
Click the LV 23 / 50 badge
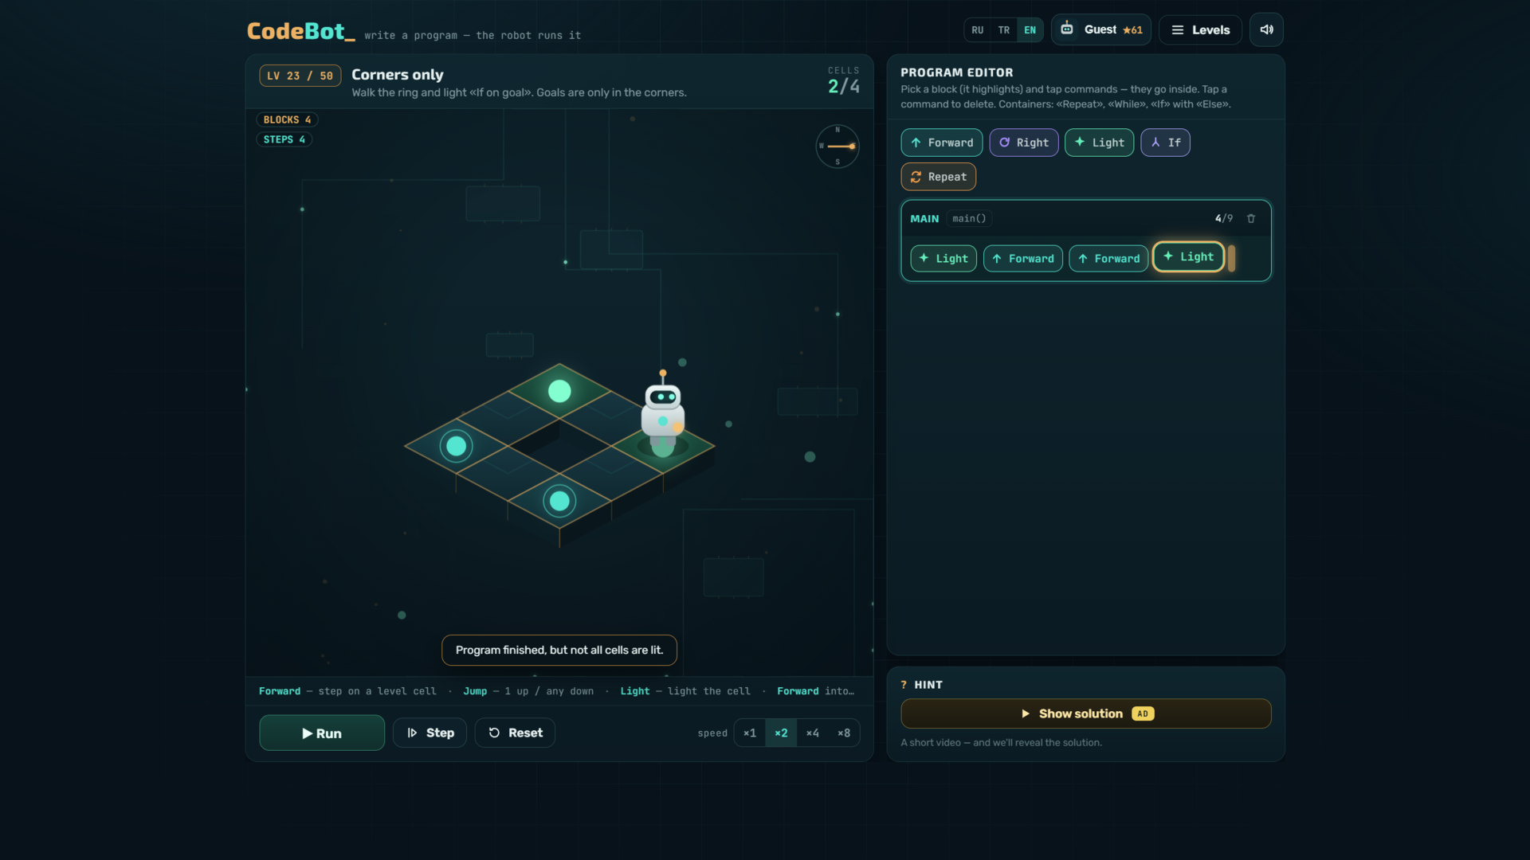tap(300, 76)
